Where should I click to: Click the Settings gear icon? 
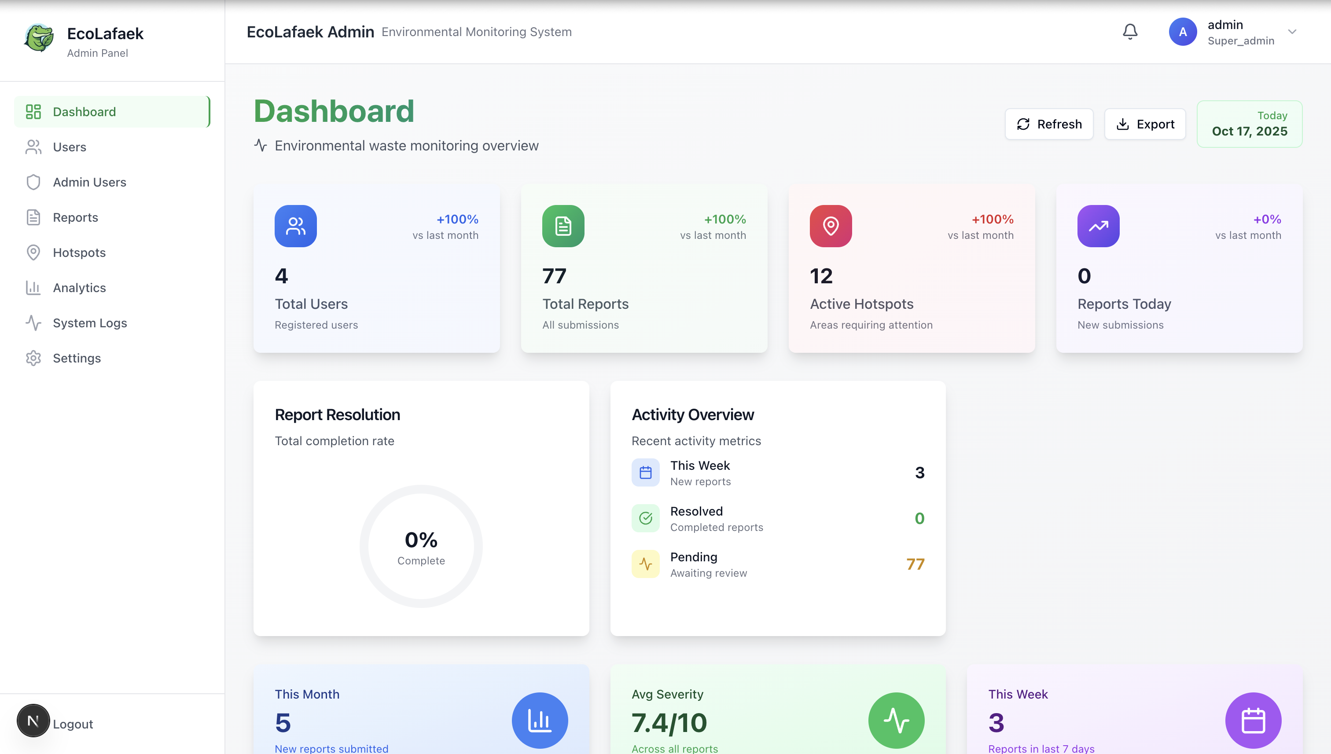point(33,358)
